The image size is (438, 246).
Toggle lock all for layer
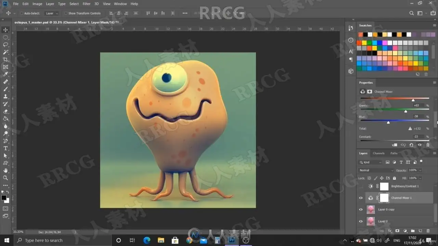(x=394, y=178)
